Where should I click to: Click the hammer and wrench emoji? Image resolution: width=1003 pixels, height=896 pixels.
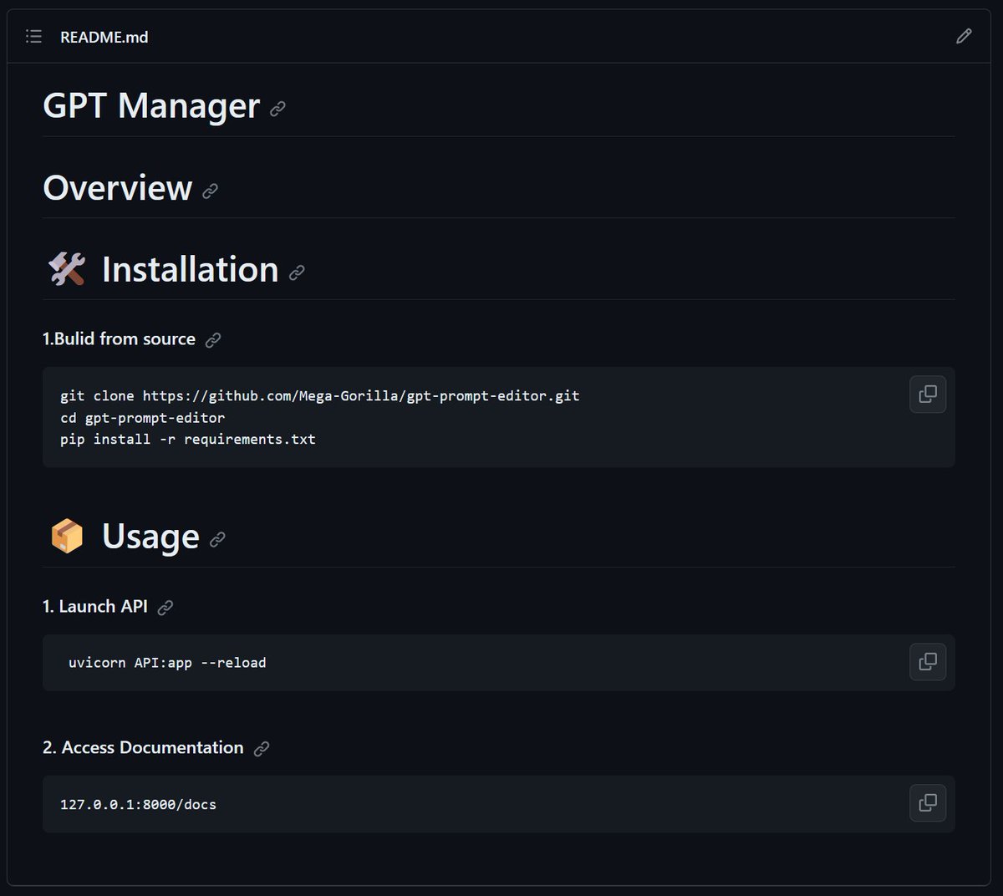click(x=67, y=269)
